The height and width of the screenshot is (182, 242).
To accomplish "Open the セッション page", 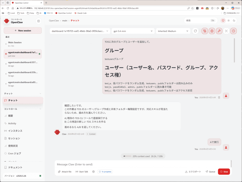I will tap(23, 138).
